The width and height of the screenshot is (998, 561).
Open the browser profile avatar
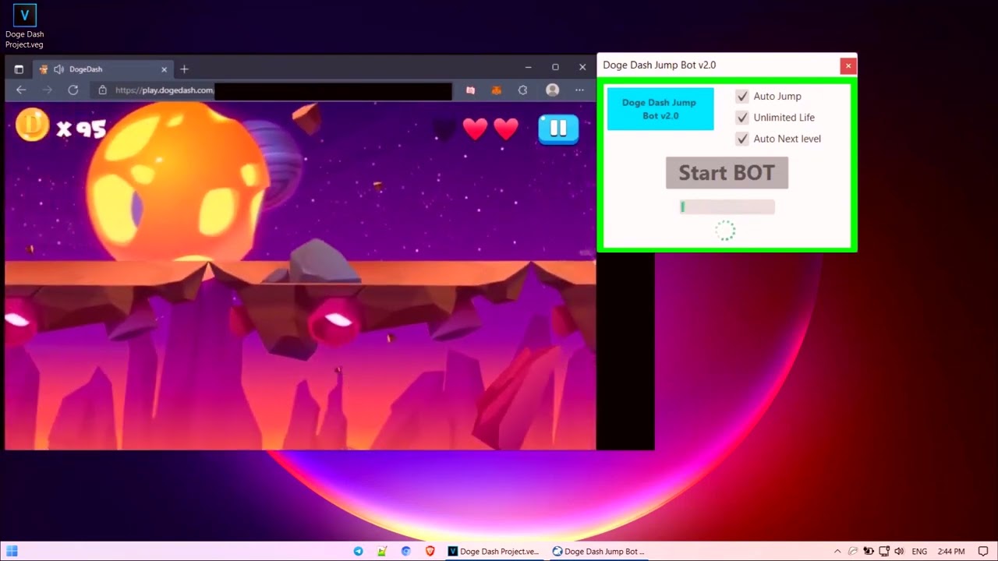[553, 90]
